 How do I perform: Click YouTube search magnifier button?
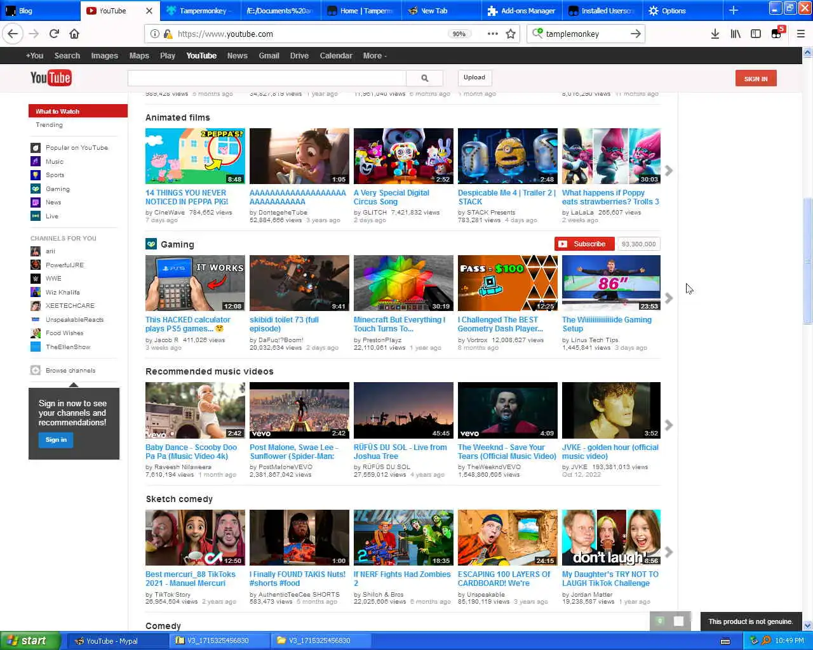(x=425, y=78)
